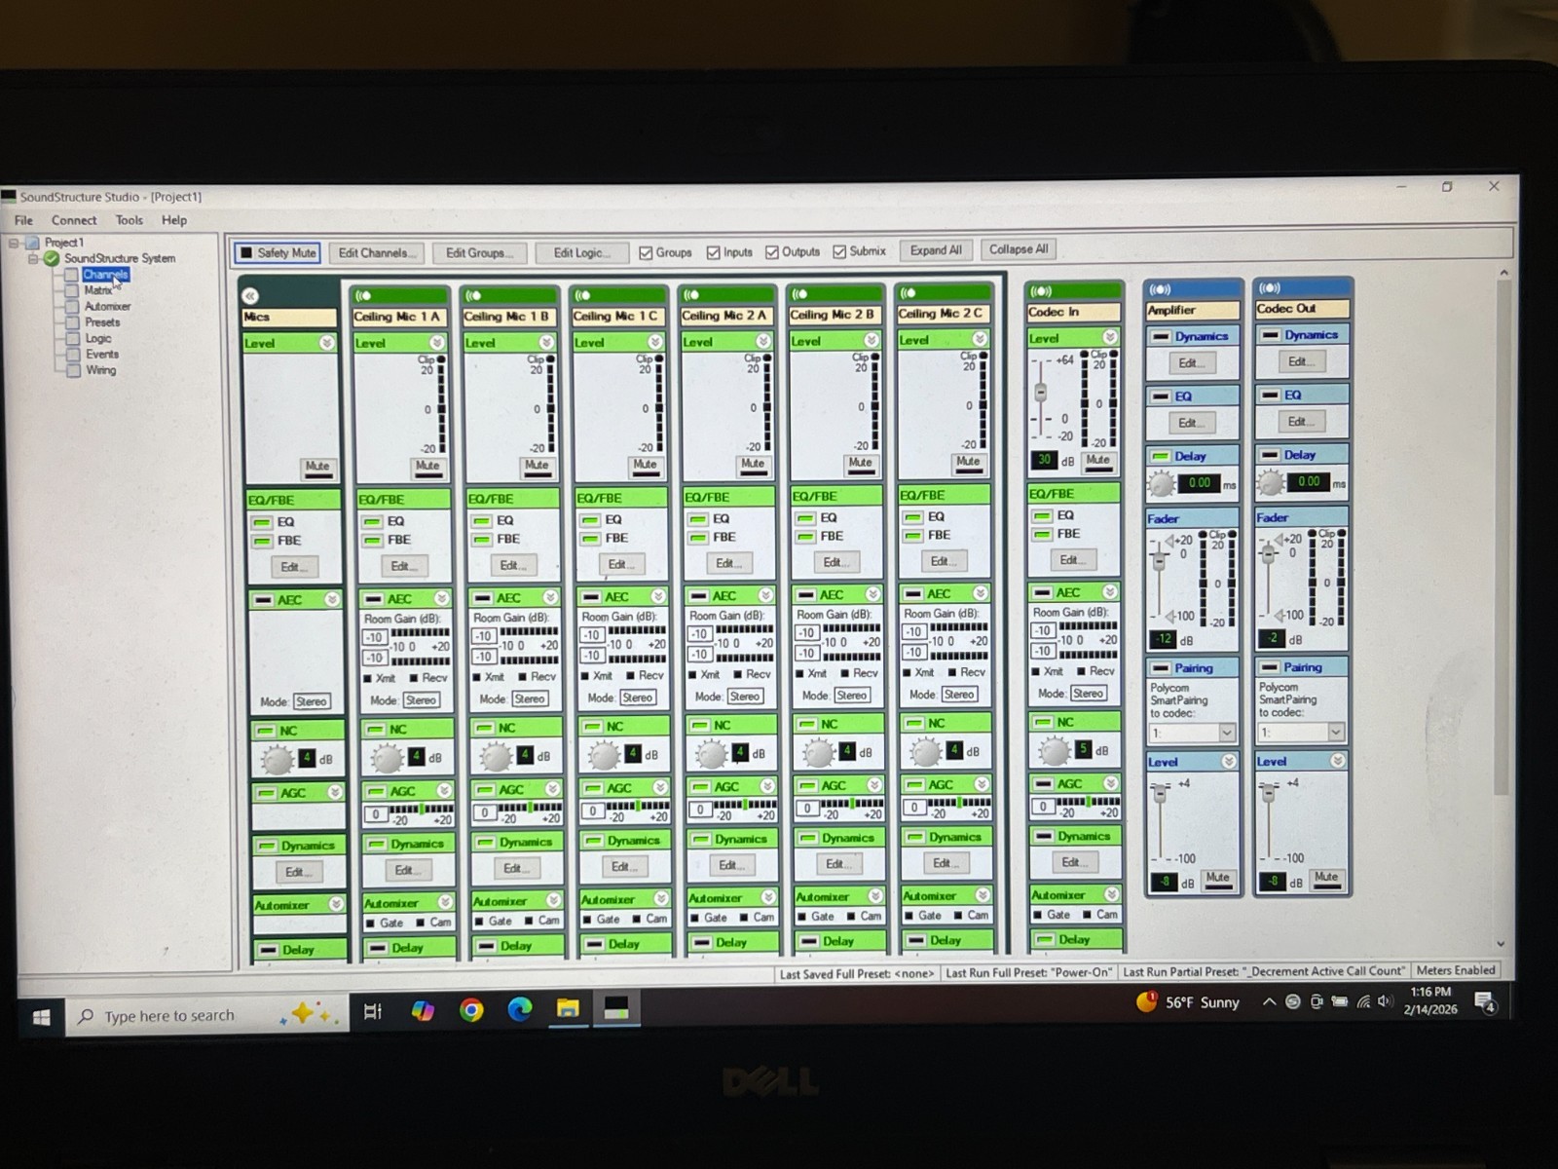Collapse the Codec In Level section
Screen dimensions: 1558x1169
click(x=1109, y=337)
